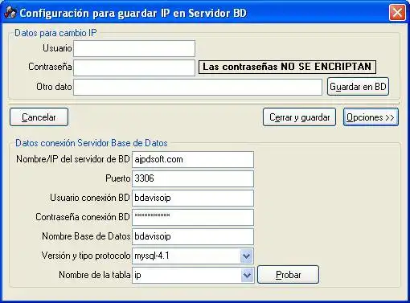410x303 pixels.
Task: Focus the Contraseña field under Datos para cambio IP
Action: 134,68
